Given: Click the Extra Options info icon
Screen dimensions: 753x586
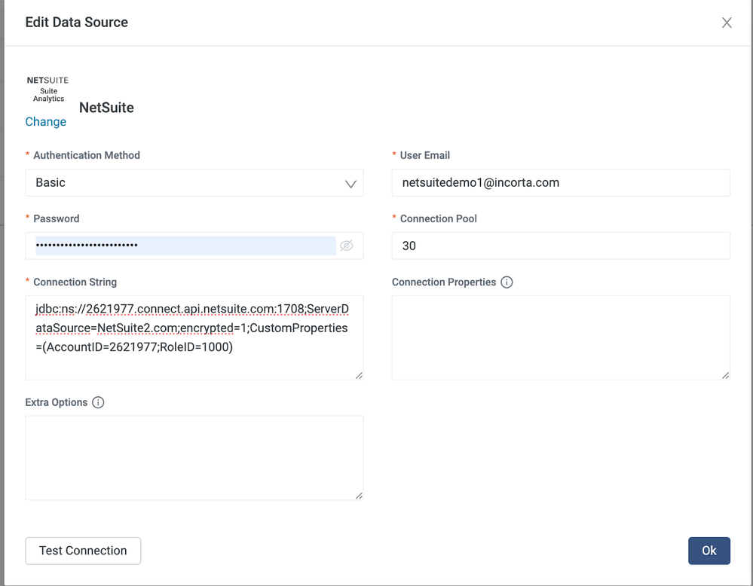Looking at the screenshot, I should 98,402.
